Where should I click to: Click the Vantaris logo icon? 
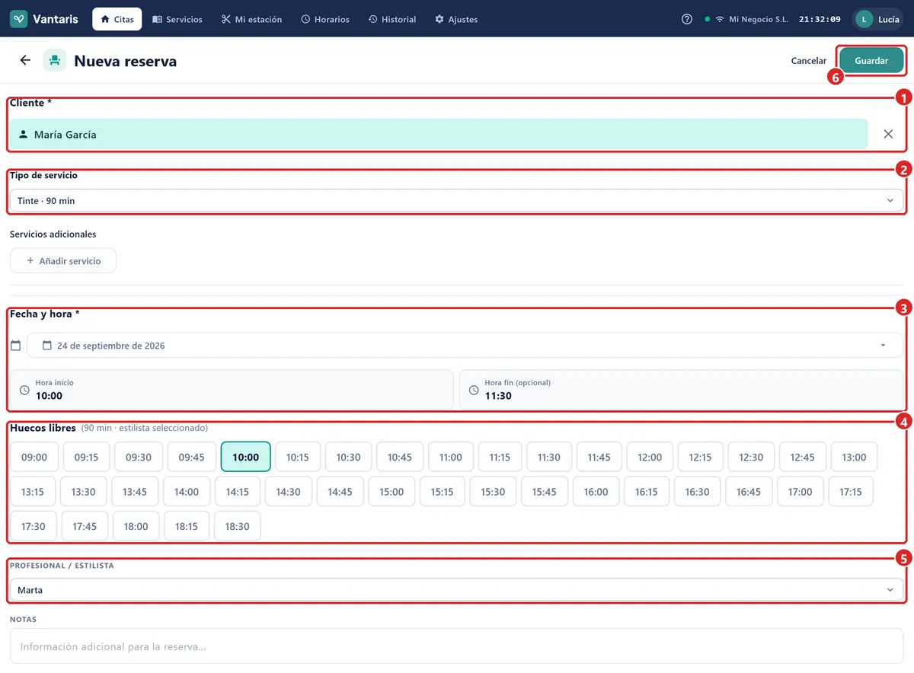click(19, 19)
